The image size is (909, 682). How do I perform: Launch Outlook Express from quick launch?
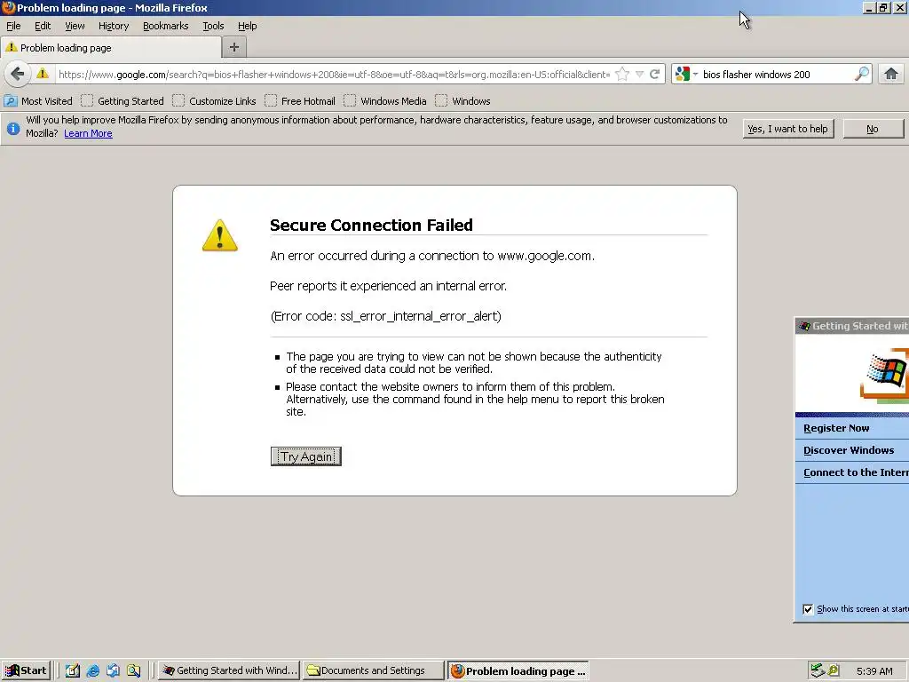click(x=113, y=671)
